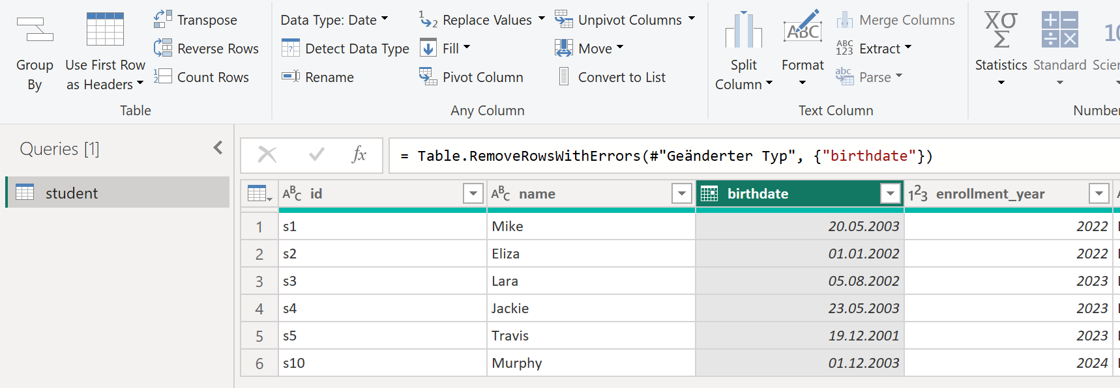Click the Unpivot Columns icon

[x=564, y=20]
